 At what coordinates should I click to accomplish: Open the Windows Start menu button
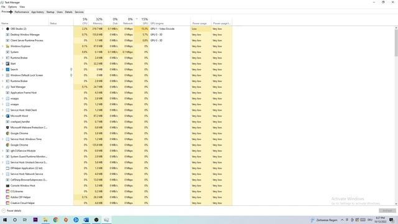click(5, 220)
